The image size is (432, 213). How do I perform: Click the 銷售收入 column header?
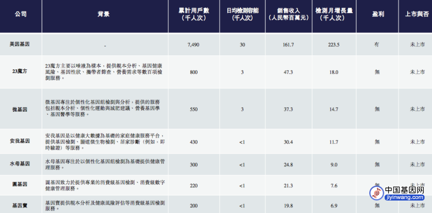(x=288, y=14)
